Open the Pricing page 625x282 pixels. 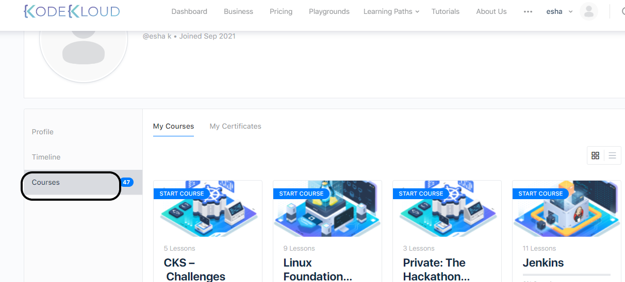coord(281,11)
